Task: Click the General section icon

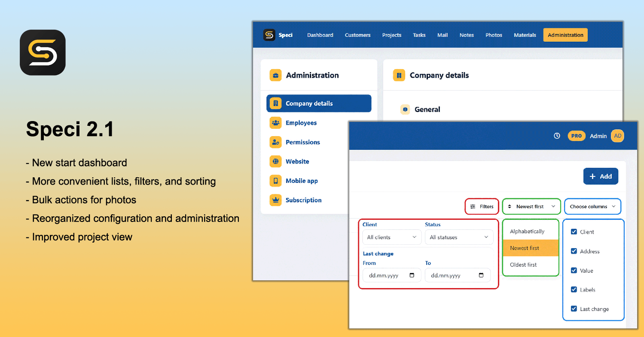Action: coord(405,109)
